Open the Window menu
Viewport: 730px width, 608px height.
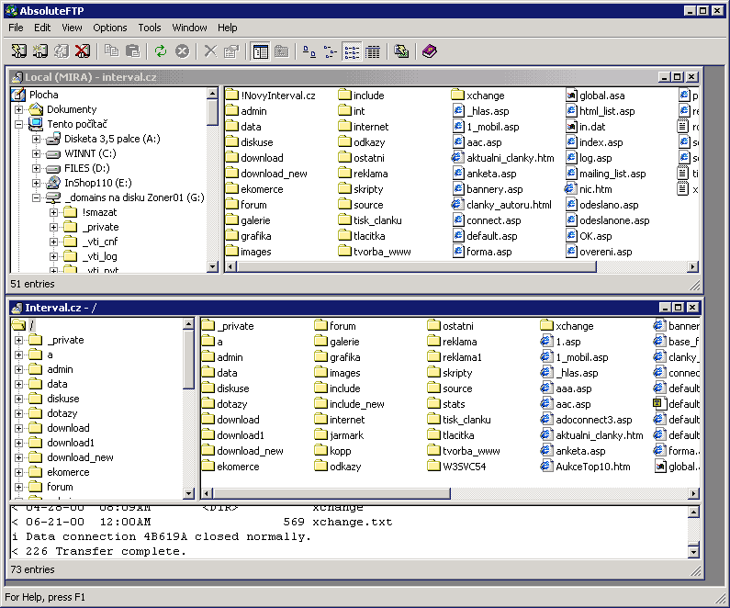189,28
